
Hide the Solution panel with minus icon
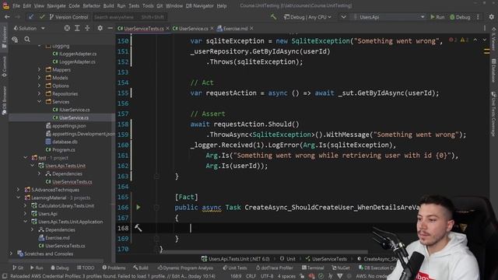click(110, 28)
